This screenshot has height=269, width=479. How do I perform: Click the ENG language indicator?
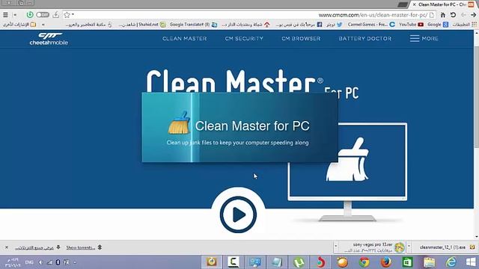coord(29,262)
